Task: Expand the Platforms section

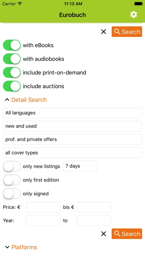Action: [7, 247]
